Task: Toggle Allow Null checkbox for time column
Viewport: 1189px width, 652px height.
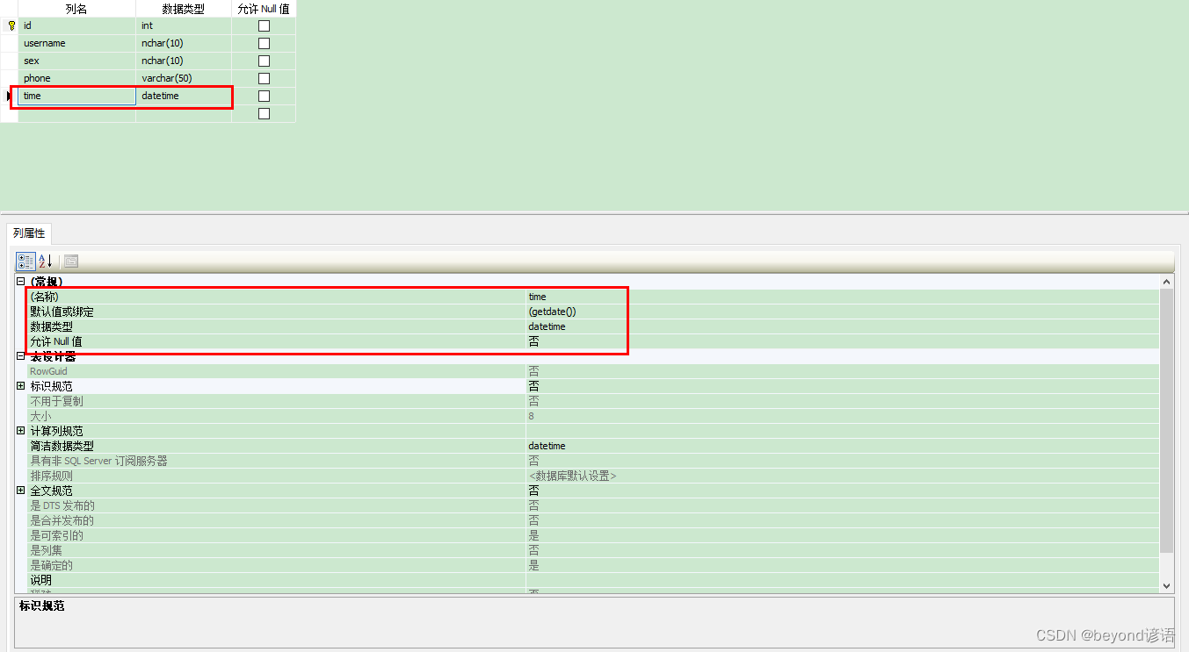Action: pos(264,96)
